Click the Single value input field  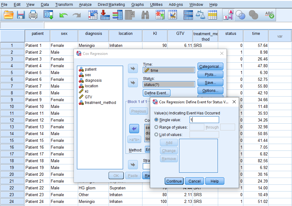(204, 120)
